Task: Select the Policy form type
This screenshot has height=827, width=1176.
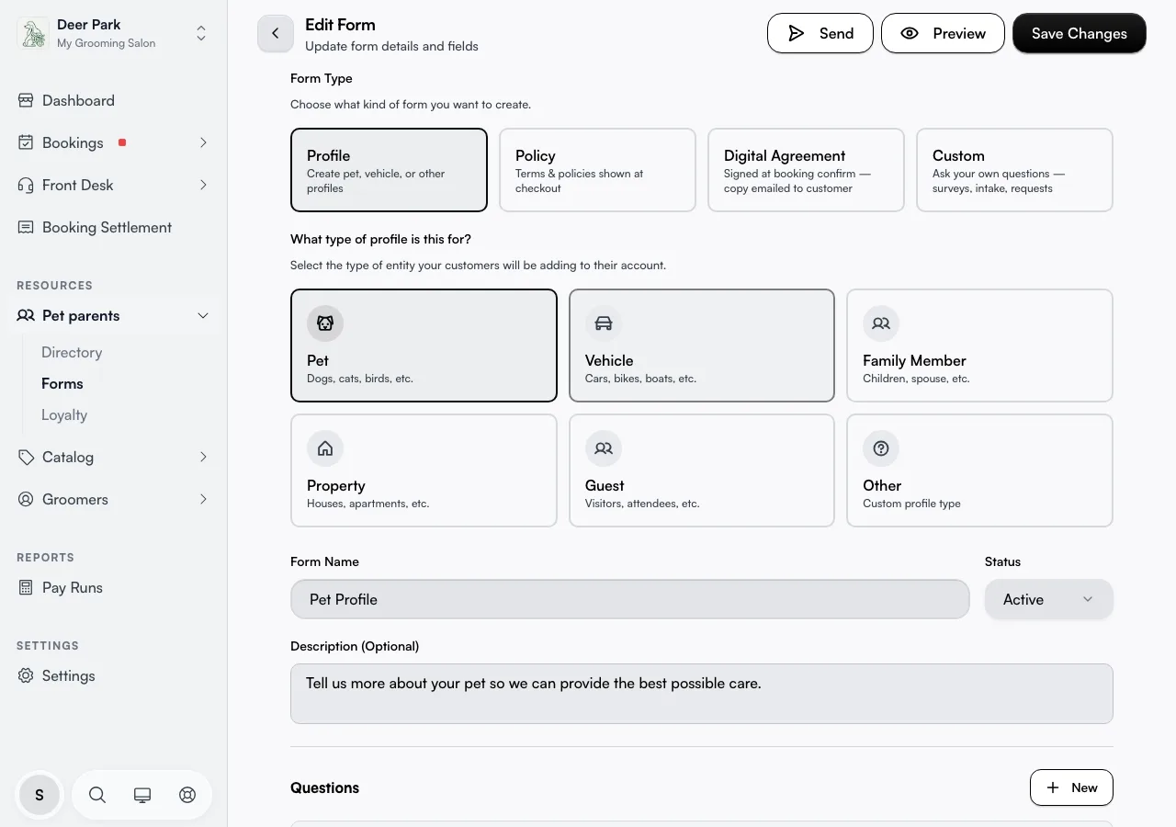Action: pos(597,170)
